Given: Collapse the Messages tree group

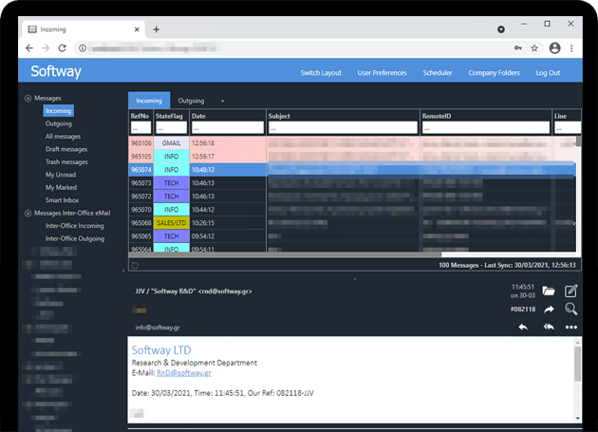Looking at the screenshot, I should (x=28, y=98).
